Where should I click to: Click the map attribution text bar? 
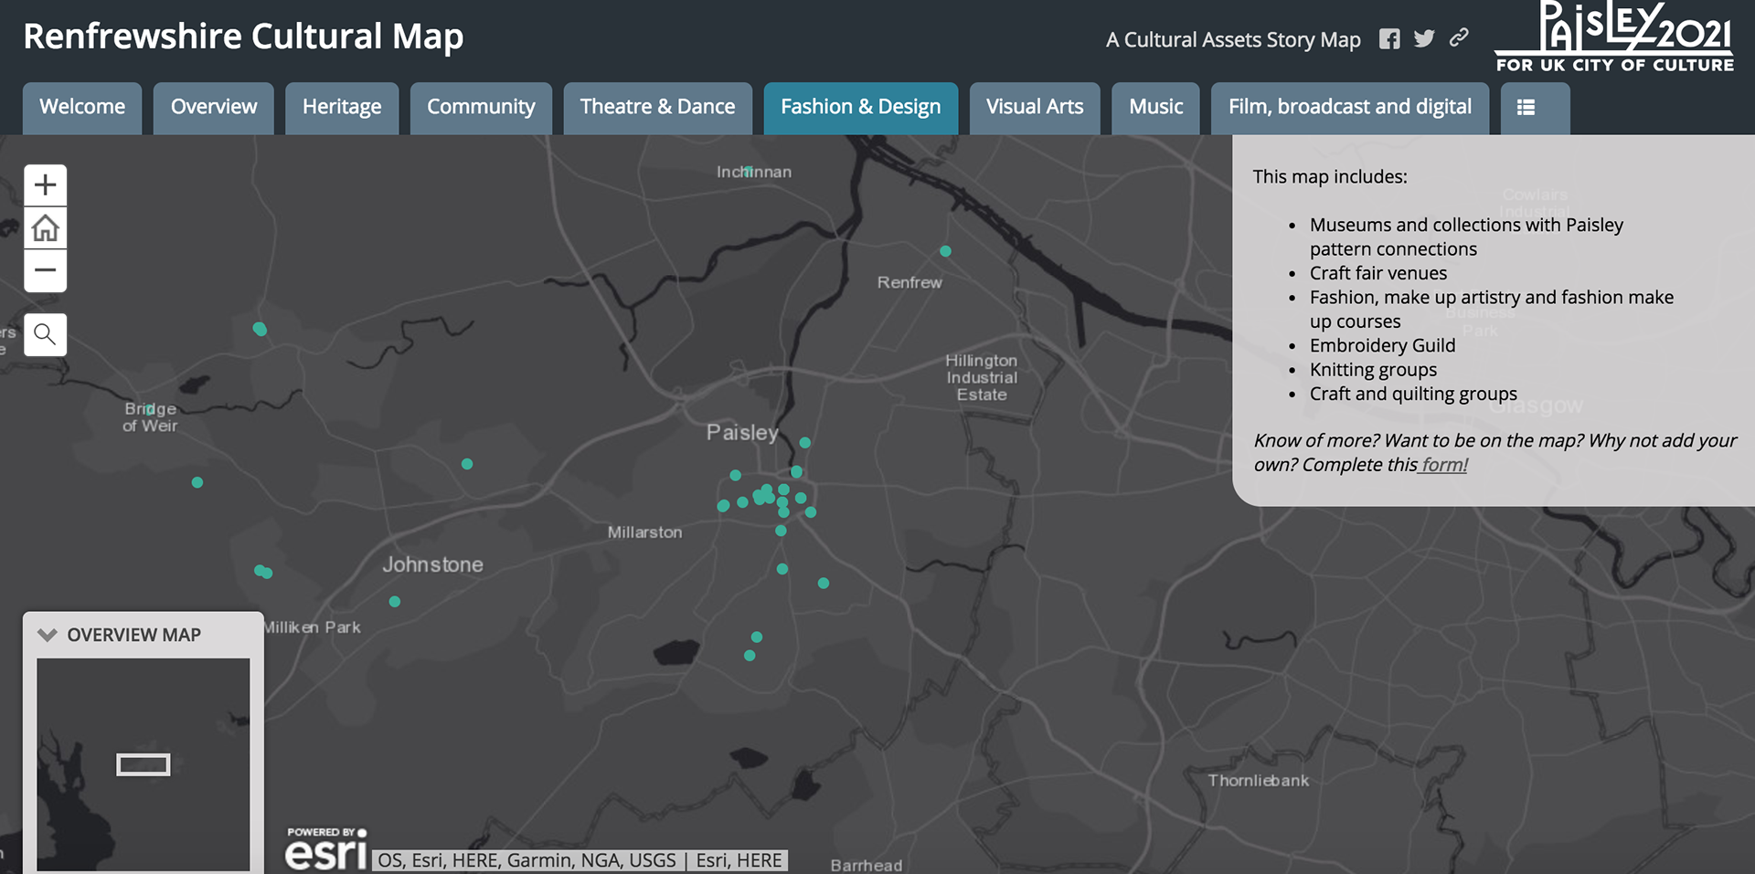pyautogui.click(x=580, y=860)
